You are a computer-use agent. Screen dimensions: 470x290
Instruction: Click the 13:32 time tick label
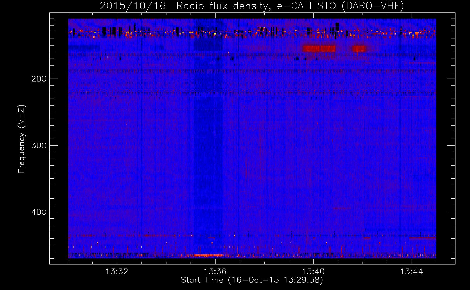117,272
